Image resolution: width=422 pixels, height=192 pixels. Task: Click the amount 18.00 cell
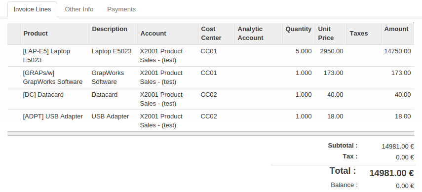(397, 120)
